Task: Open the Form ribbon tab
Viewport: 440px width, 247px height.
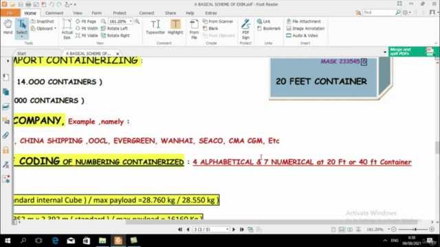Action: [96, 13]
